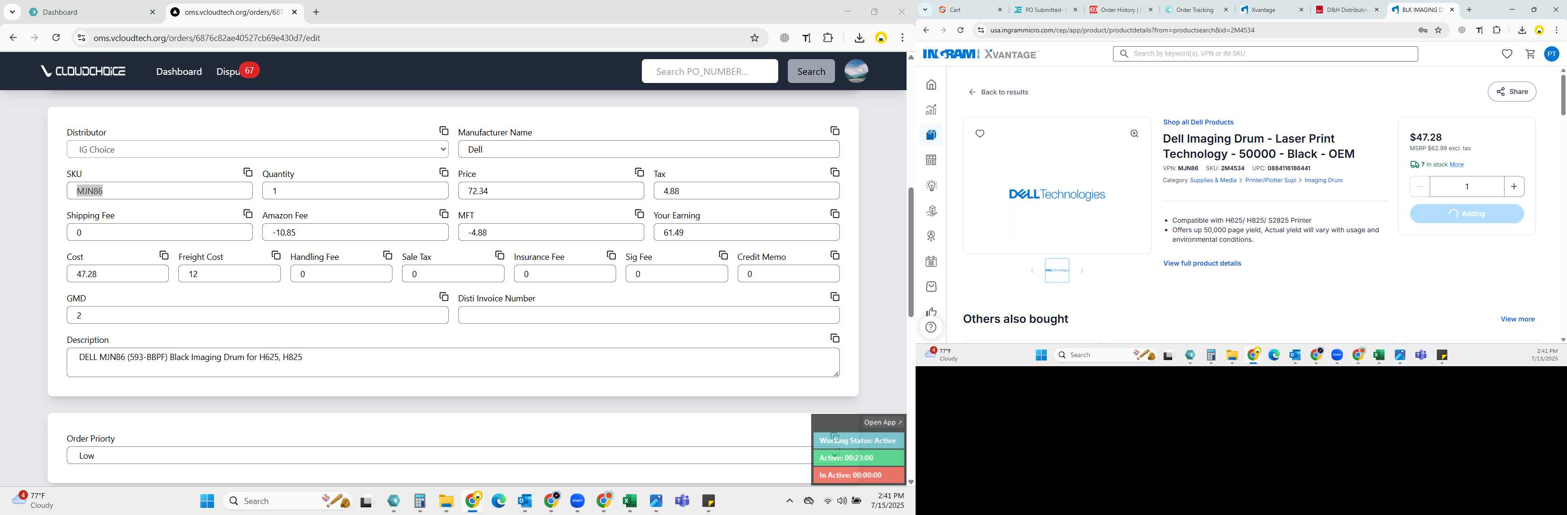Copy the Freight Cost value

pos(276,255)
